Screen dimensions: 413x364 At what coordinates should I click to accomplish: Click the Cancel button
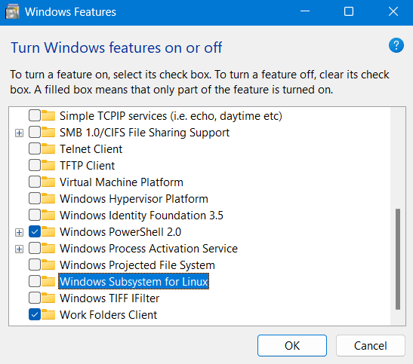pyautogui.click(x=370, y=345)
